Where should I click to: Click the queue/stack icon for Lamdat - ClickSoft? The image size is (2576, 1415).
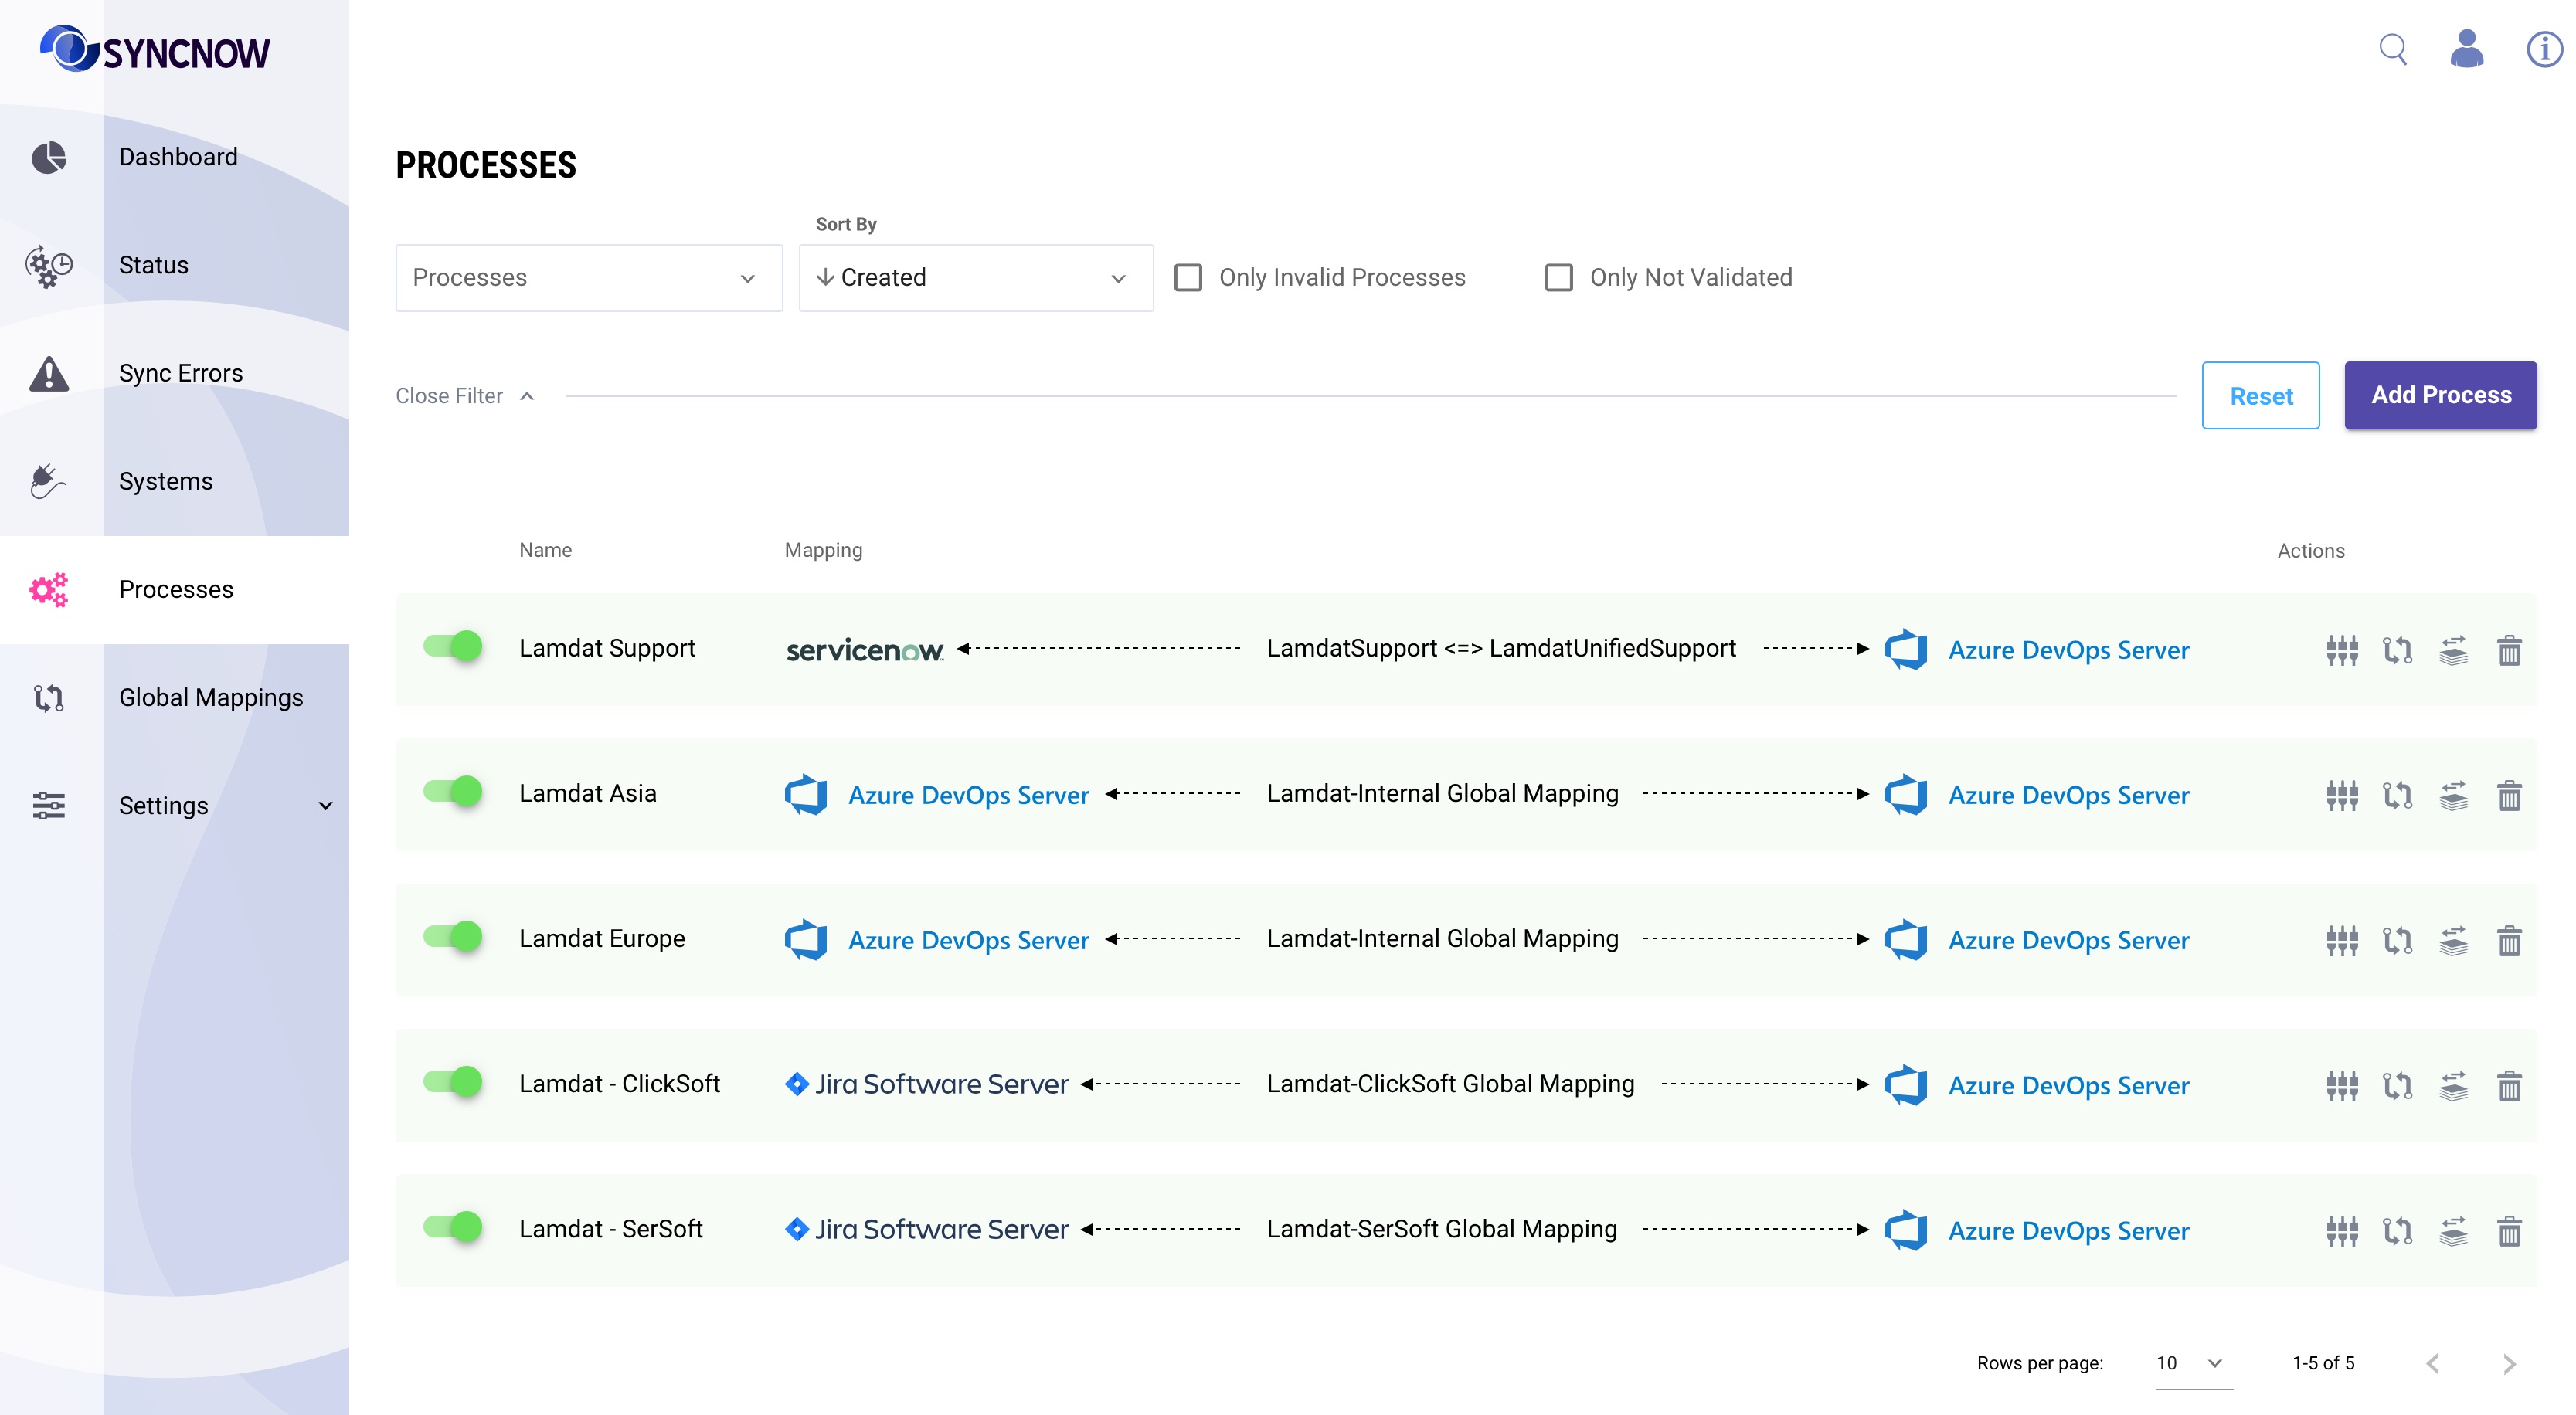click(x=2452, y=1084)
